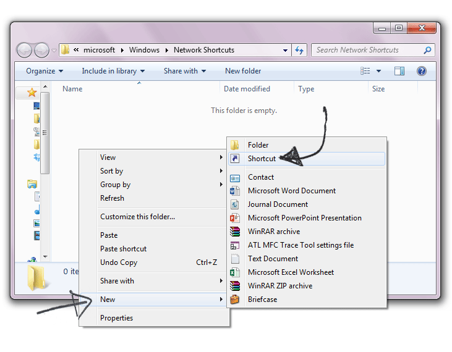The height and width of the screenshot is (352, 452).
Task: Open the Share with toolbar dropdown
Action: pos(185,71)
